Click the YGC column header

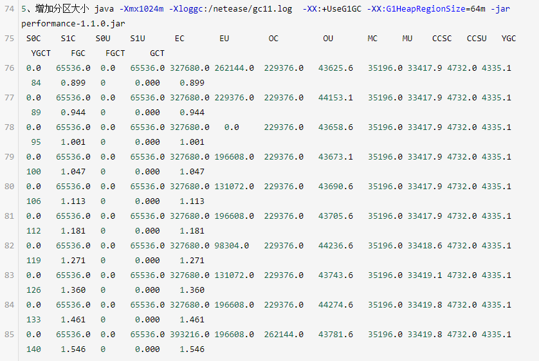(509, 38)
